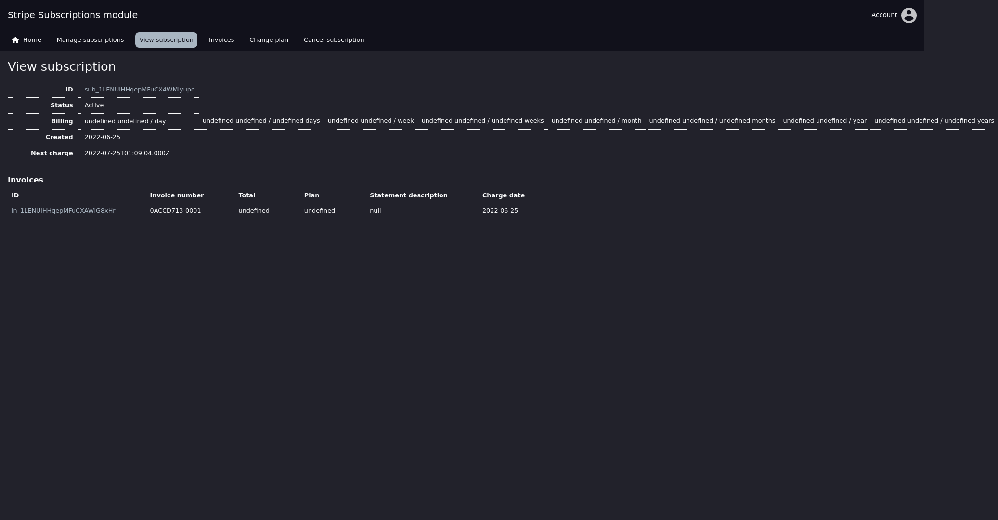Viewport: 998px width, 520px height.
Task: Select the View subscription tab
Action: pos(166,40)
